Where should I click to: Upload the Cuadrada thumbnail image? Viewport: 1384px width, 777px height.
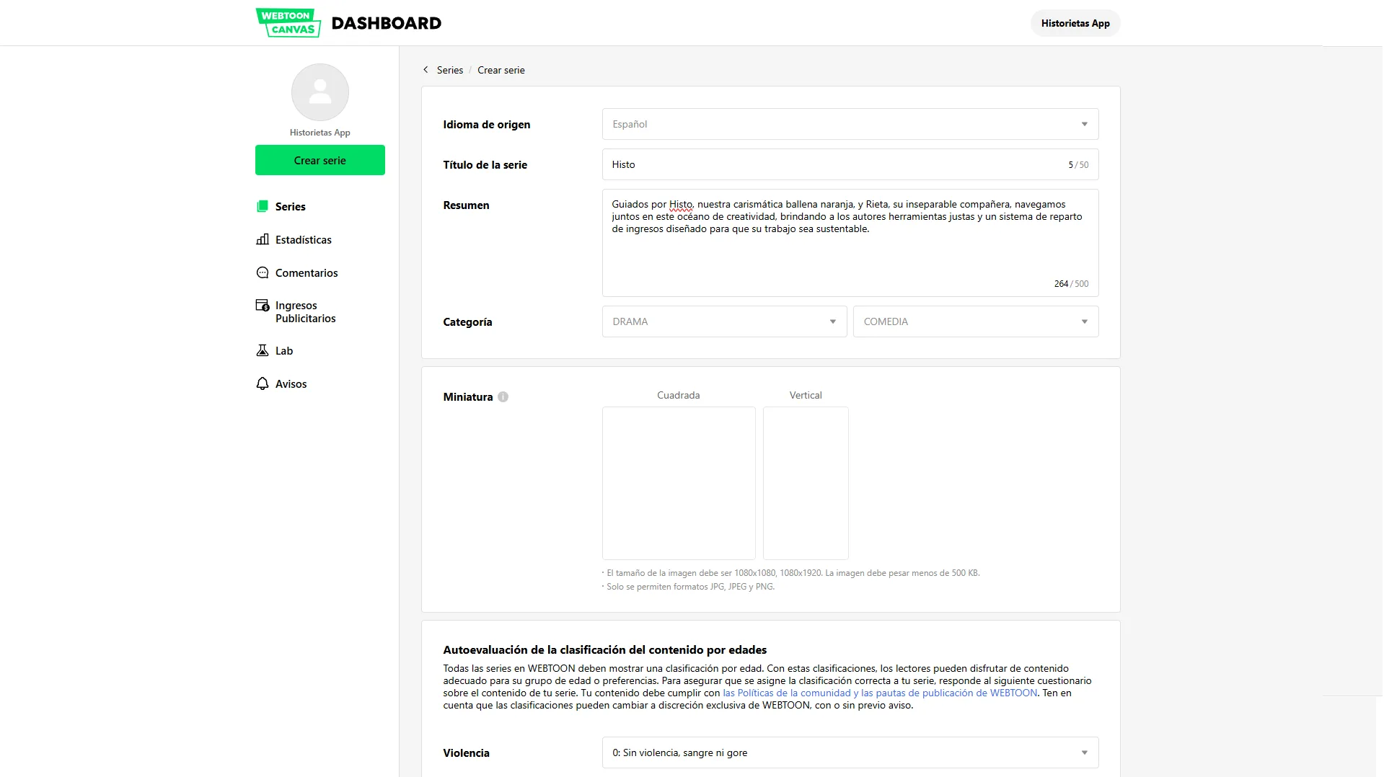[x=679, y=483]
